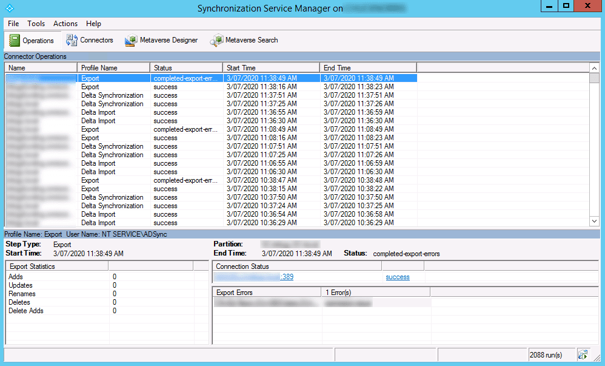Open the Actions menu
The width and height of the screenshot is (605, 366).
65,24
